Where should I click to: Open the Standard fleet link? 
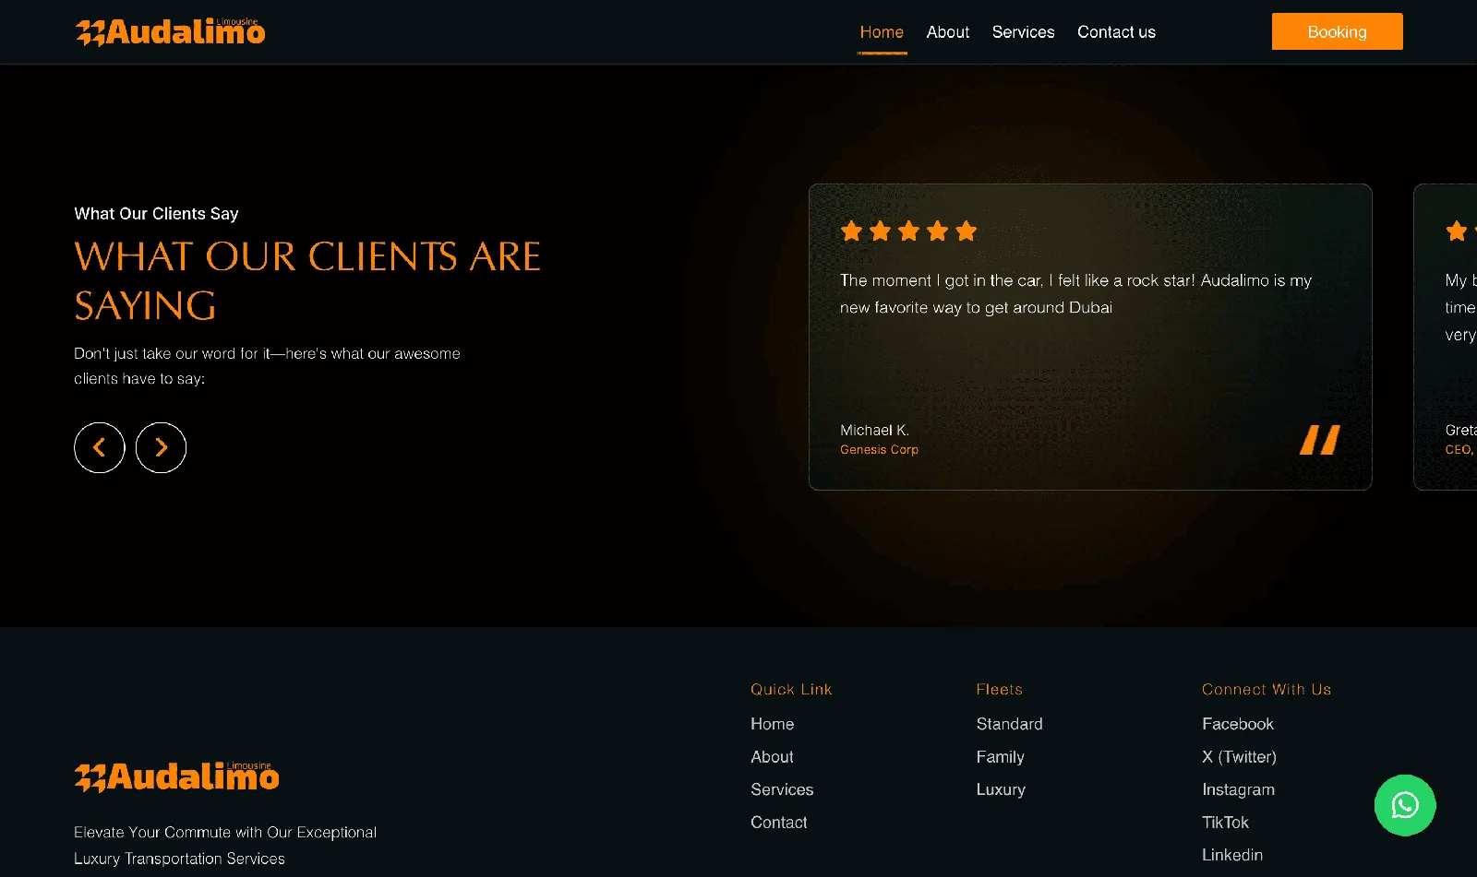coord(1009,724)
